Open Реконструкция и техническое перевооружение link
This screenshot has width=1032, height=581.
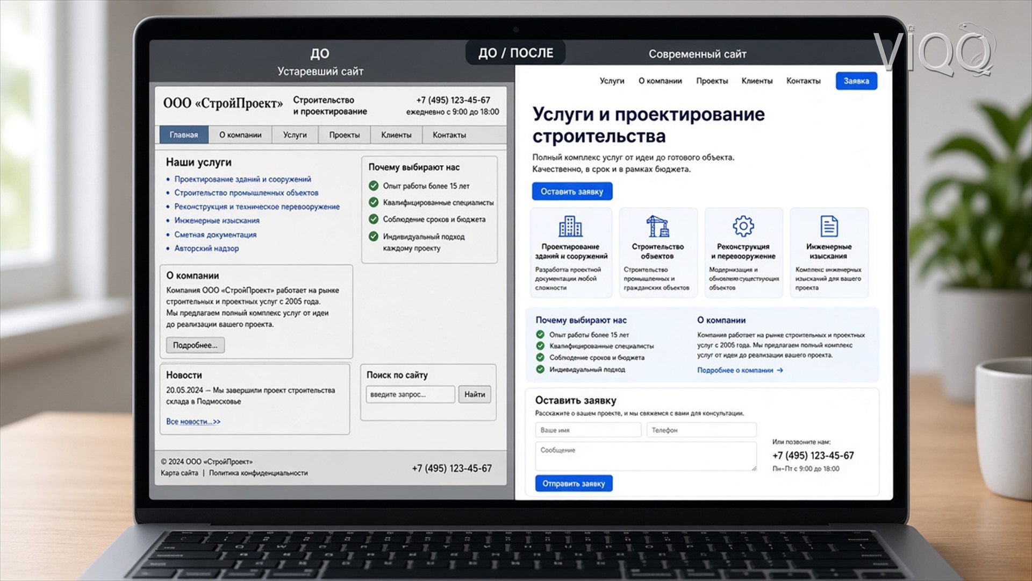pos(257,207)
